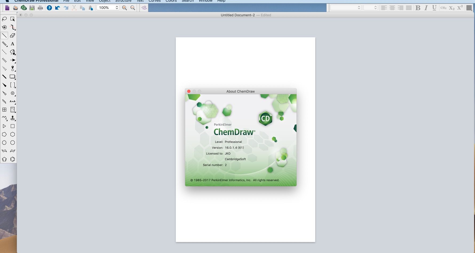Viewport: 475px width, 253px height.
Task: Select the Cyclohexane Chair 2 tool
Action: pyautogui.click(x=13, y=151)
